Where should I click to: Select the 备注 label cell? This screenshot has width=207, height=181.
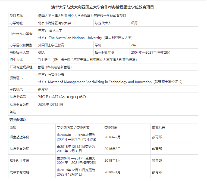click(x=23, y=112)
